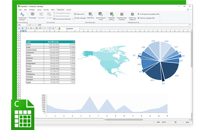The image size is (208, 130).
Task: Open the Gültigkeitsprüfung validation tool
Action: 112,16
